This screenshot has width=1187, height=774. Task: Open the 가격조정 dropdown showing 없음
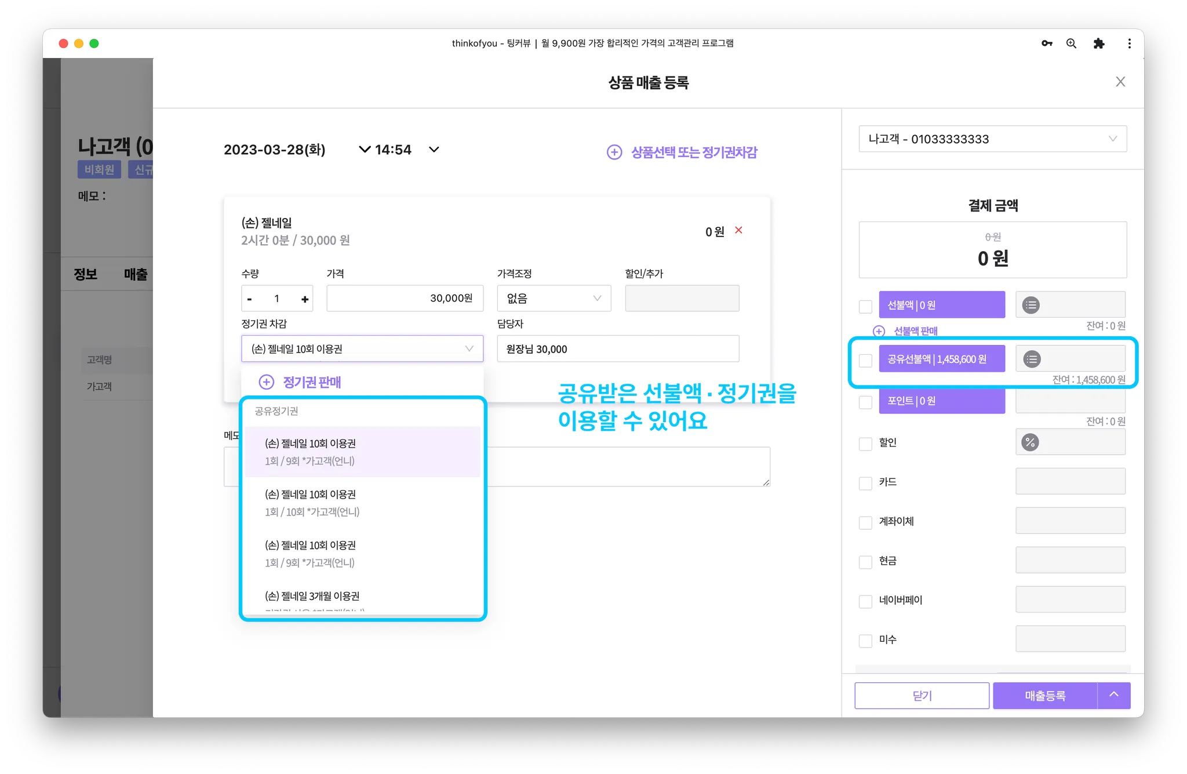[x=554, y=299]
